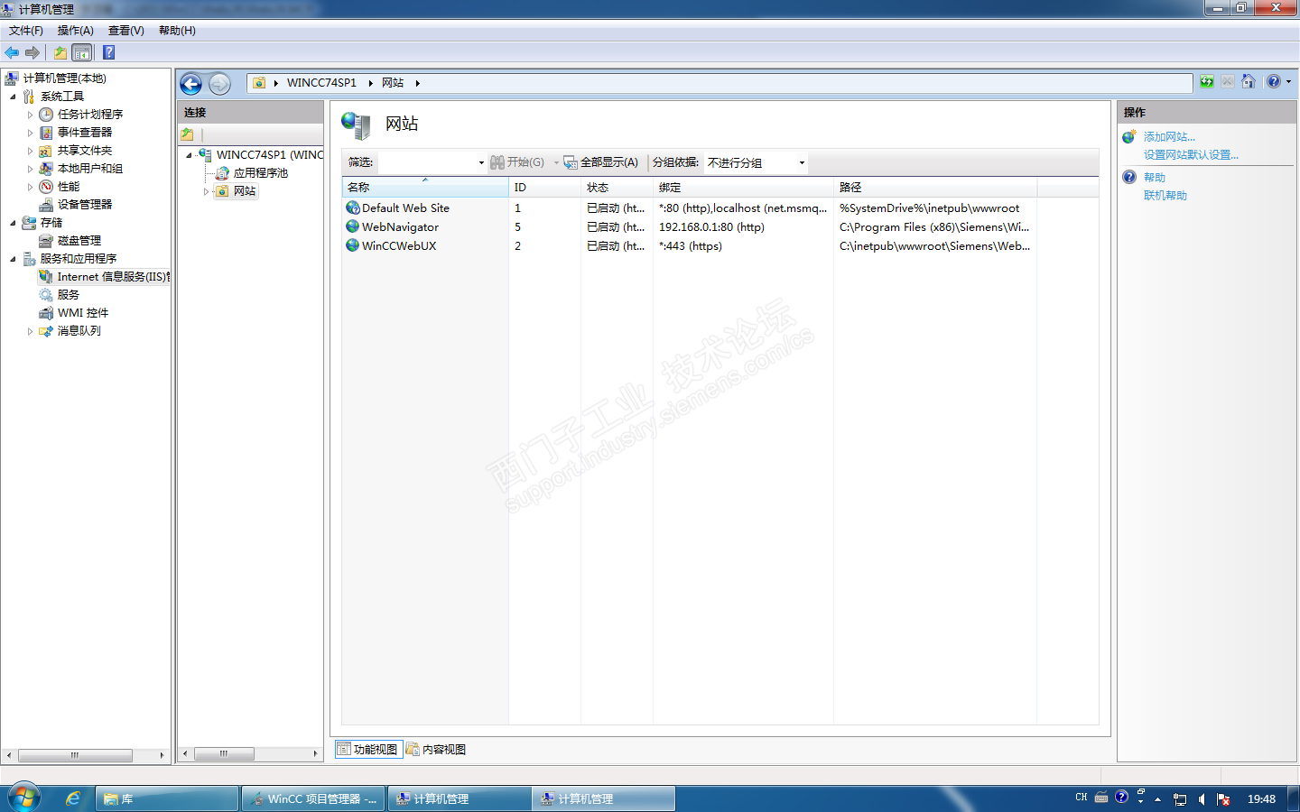Click the IIS round back navigation button
The height and width of the screenshot is (812, 1300).
point(191,84)
